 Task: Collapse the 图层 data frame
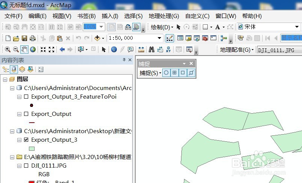5,79
